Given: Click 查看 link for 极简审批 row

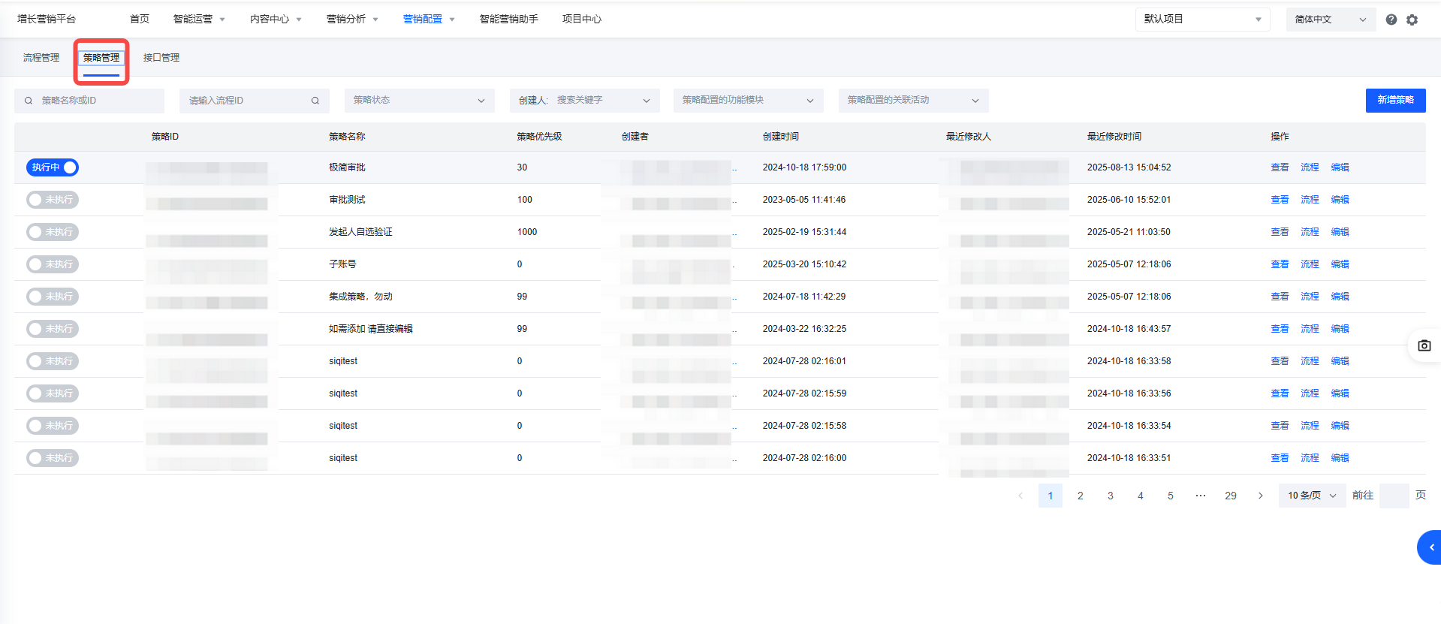Looking at the screenshot, I should (1280, 167).
